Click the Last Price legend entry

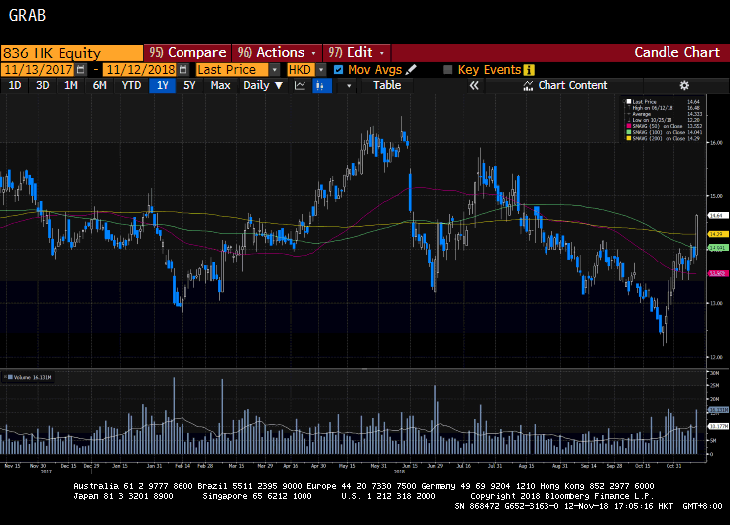(x=644, y=101)
